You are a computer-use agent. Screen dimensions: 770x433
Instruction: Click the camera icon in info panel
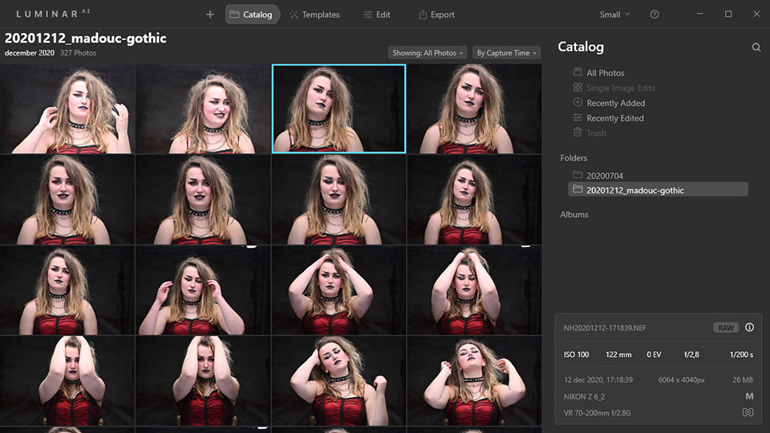coord(748,412)
